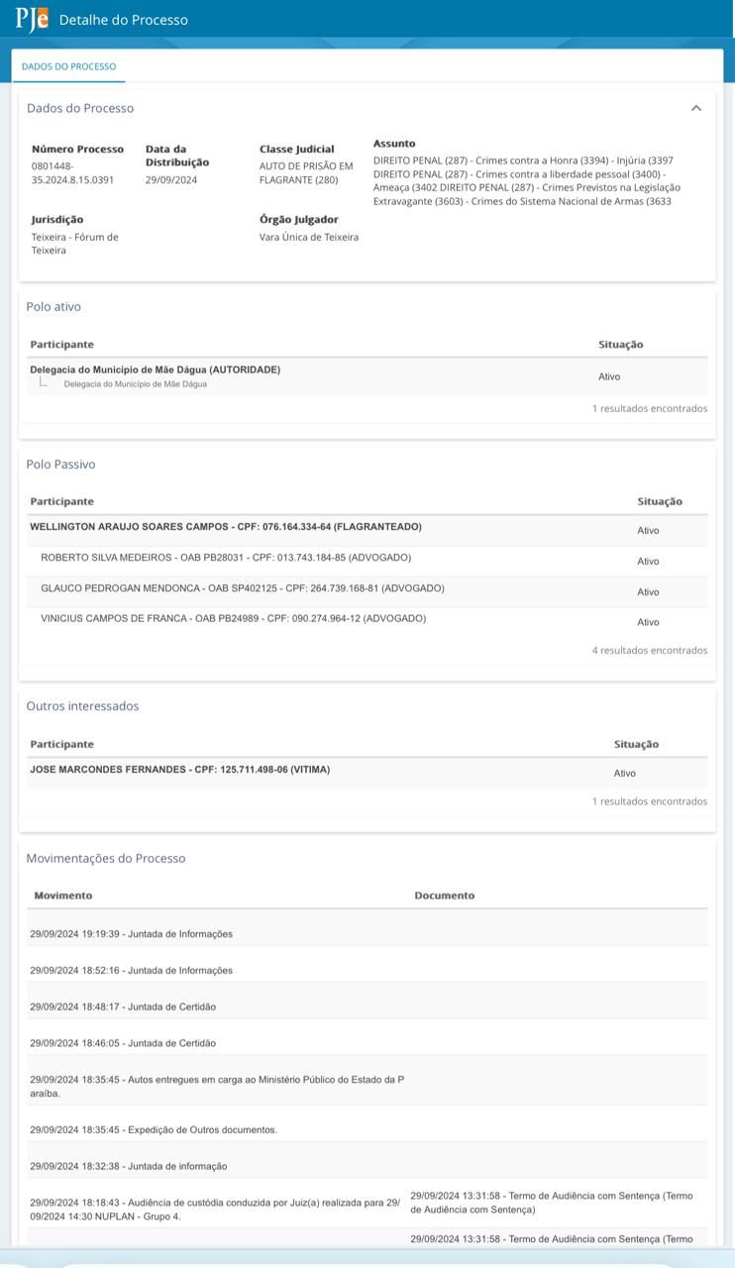Image resolution: width=735 pixels, height=1268 pixels.
Task: Click distribution date 29/09/2024
Action: 171,179
